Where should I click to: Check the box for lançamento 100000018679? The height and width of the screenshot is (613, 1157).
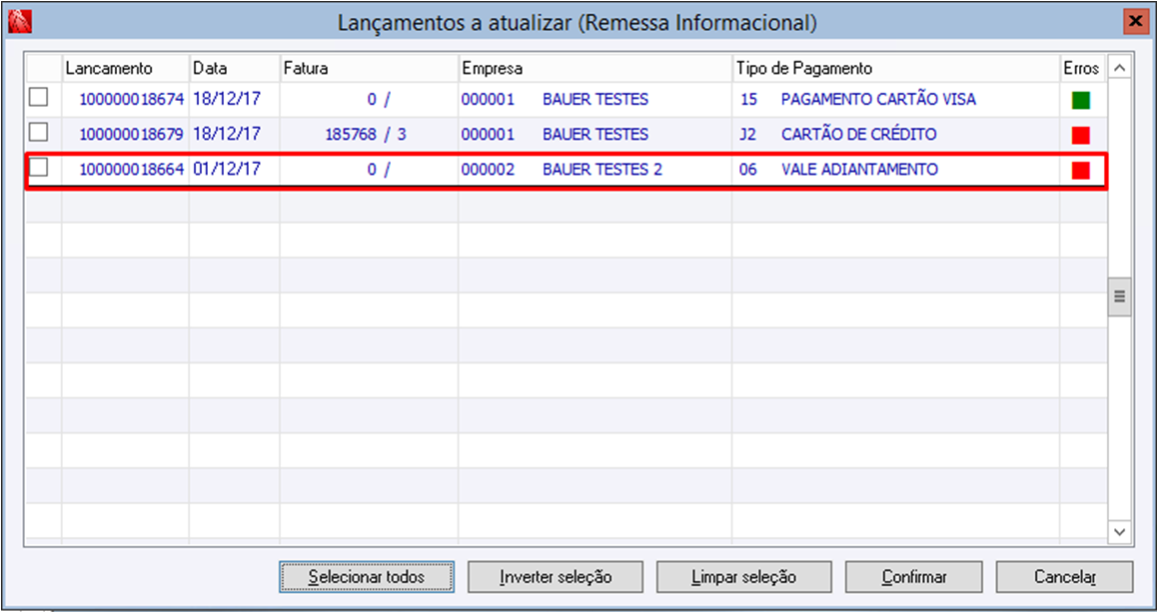tap(38, 133)
